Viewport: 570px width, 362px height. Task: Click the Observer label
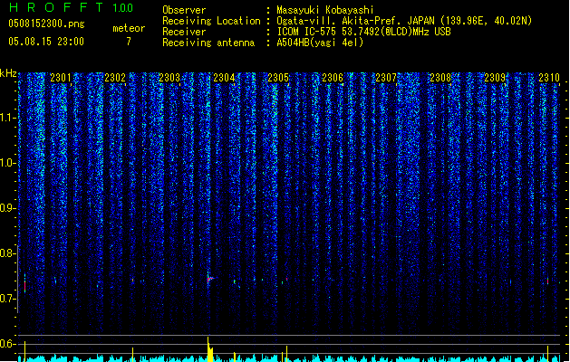click(184, 10)
